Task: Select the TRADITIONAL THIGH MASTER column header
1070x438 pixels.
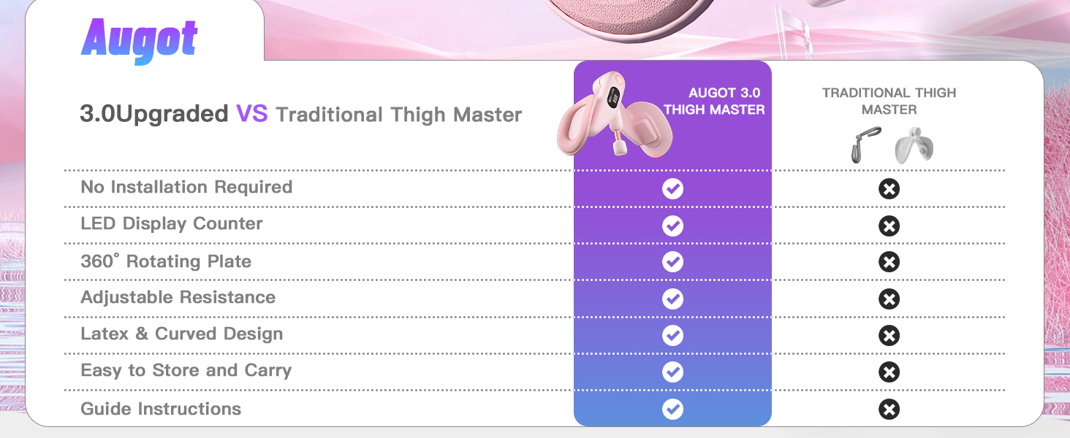Action: [x=889, y=101]
